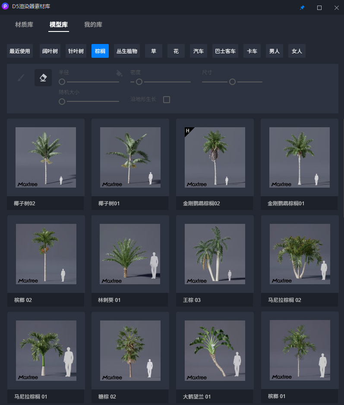Switch to the 材质库 tab
Image resolution: width=344 pixels, height=405 pixels.
pos(24,25)
